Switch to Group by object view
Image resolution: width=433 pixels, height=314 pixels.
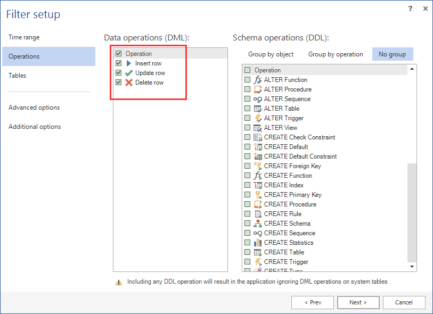coord(271,54)
